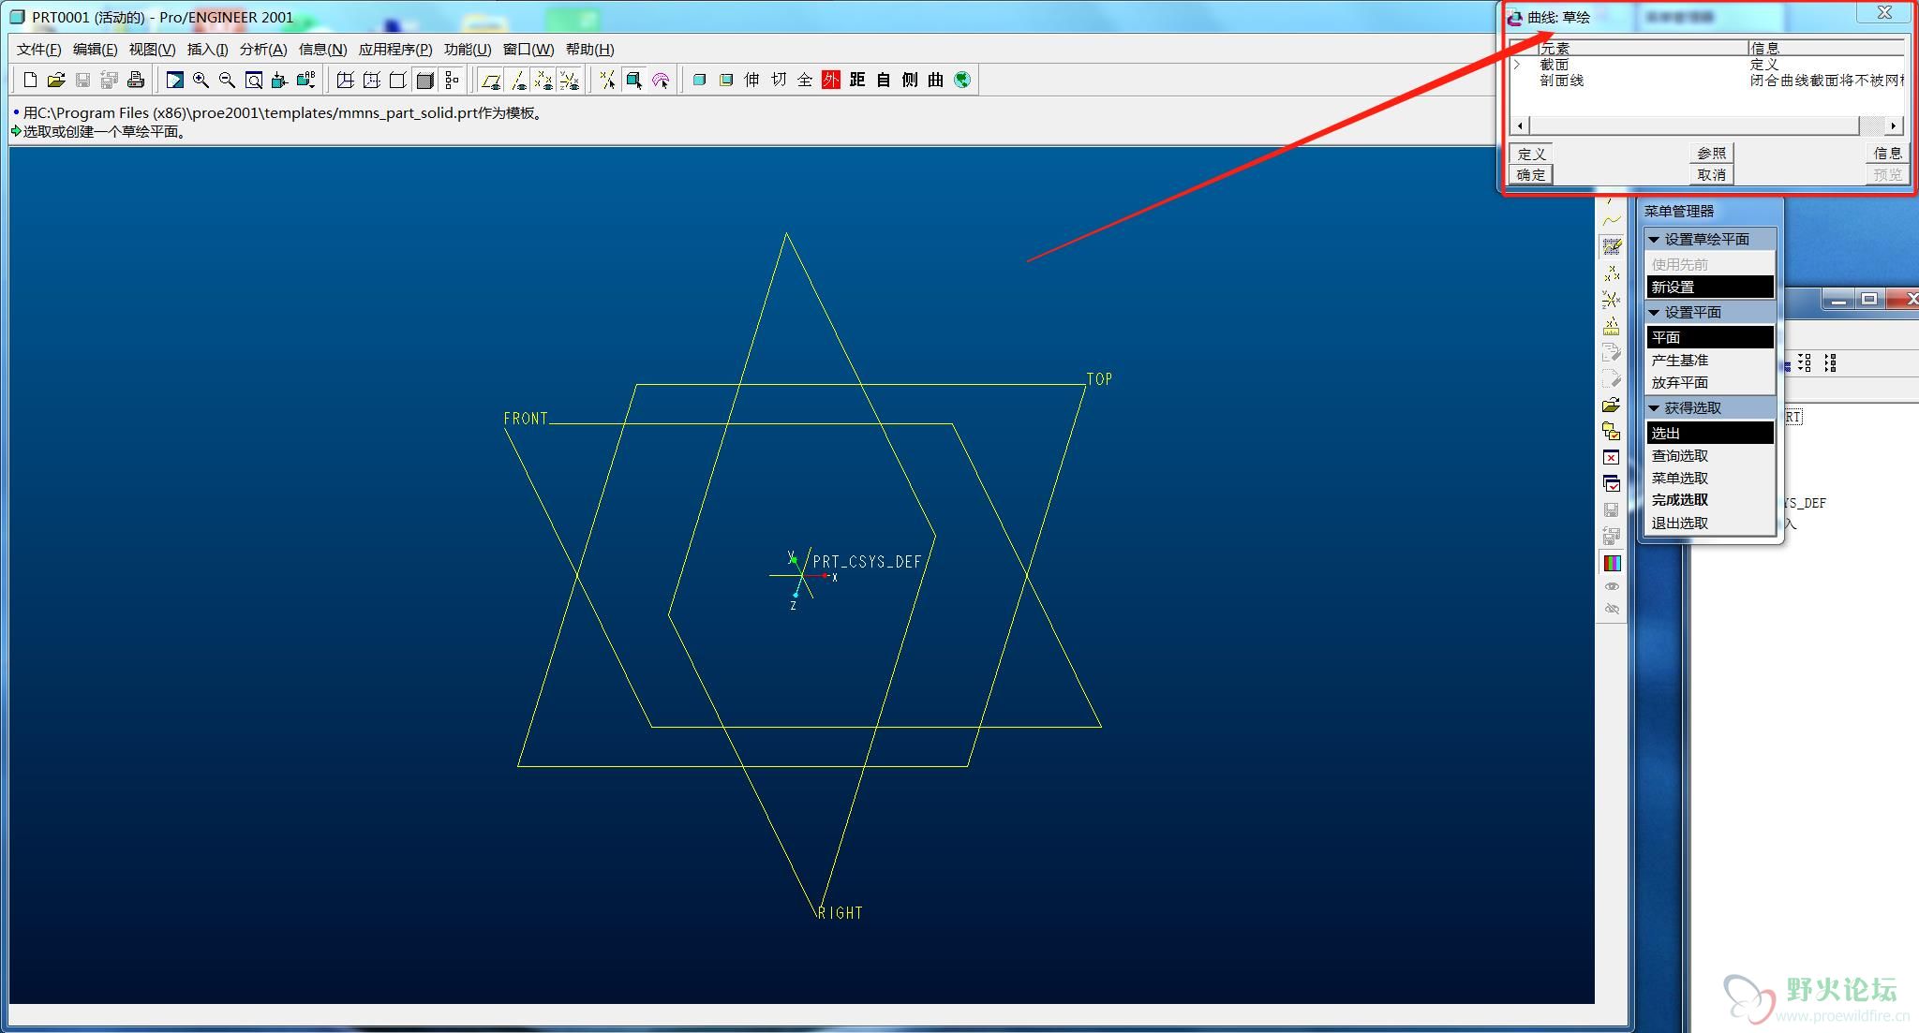Click the zoom in magnifier icon
1919x1033 pixels.
pyautogui.click(x=201, y=81)
